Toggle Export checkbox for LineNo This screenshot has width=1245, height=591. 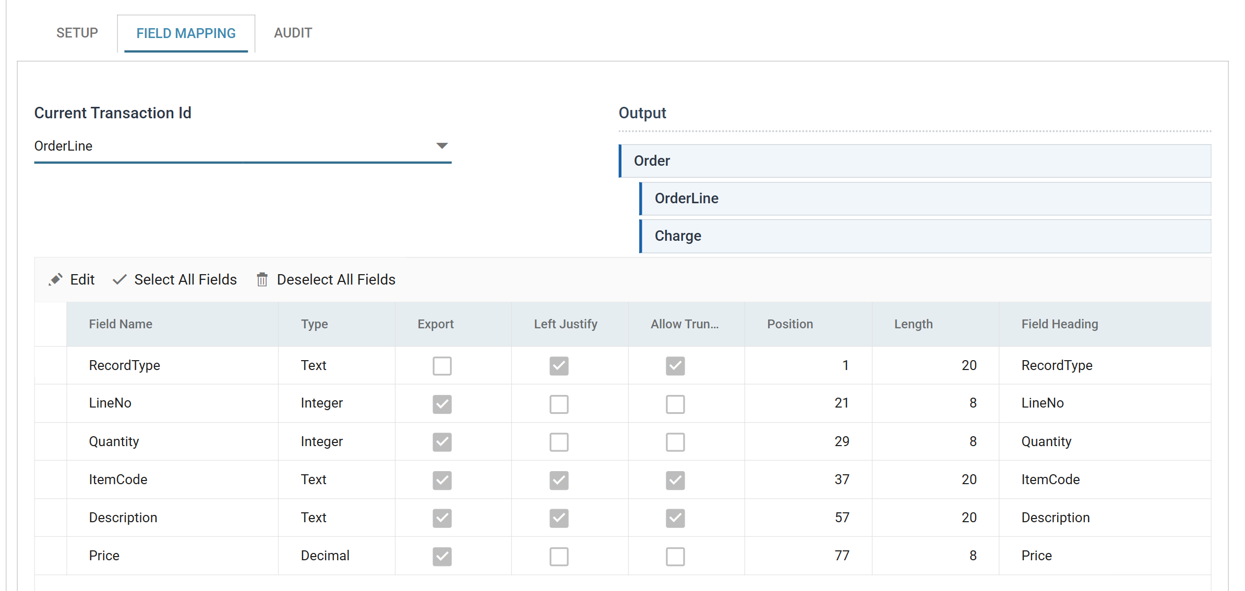442,404
